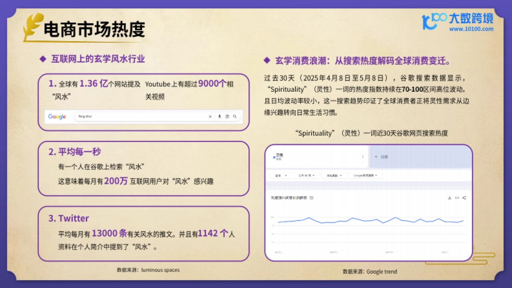Click the magnifying glass search icon
This screenshot has height=288, width=512.
point(235,116)
